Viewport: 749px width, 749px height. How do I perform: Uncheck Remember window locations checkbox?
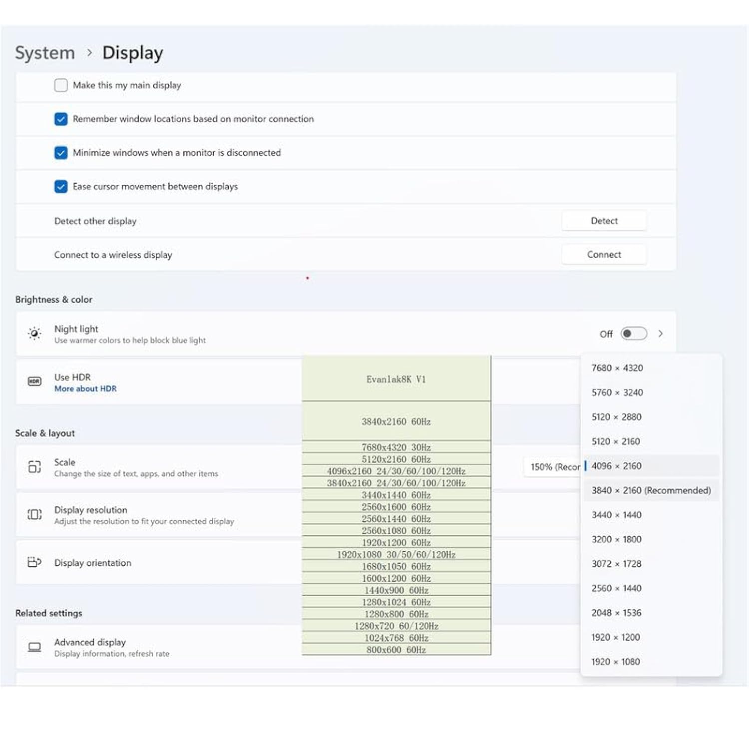pyautogui.click(x=61, y=119)
